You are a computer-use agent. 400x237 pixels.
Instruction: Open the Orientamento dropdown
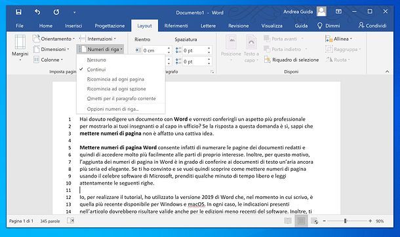pos(54,39)
